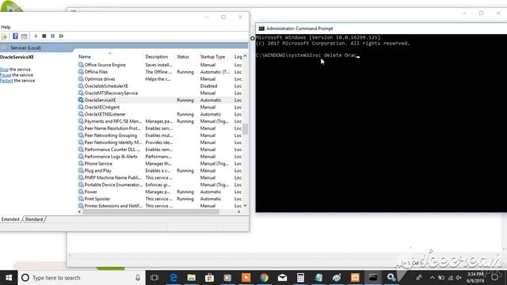
Task: Select the Office Source Engine service icon
Action: [x=81, y=65]
